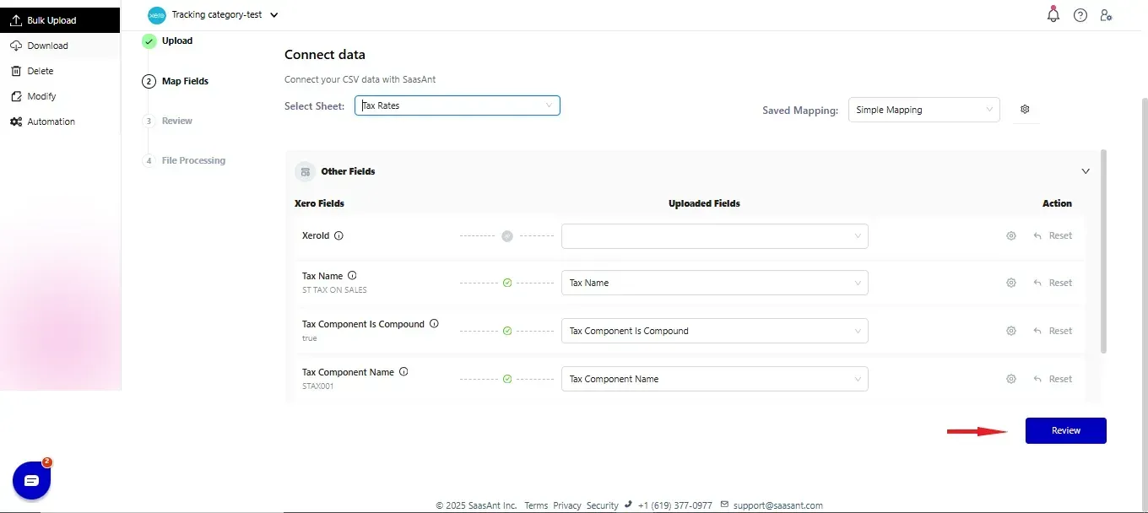Click the Xero Fields column header
This screenshot has width=1148, height=513.
tap(319, 203)
